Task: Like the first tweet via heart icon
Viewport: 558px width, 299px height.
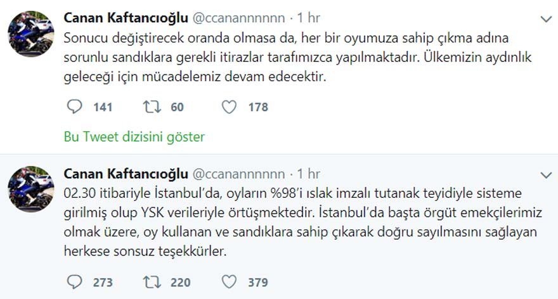Action: tap(229, 107)
